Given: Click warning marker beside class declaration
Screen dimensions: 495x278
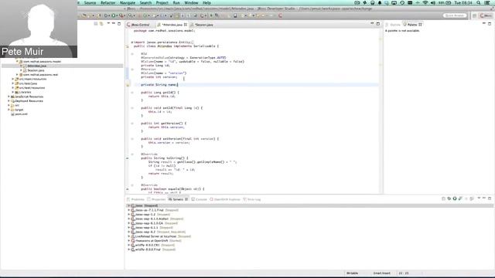Looking at the screenshot, I should click(x=128, y=46).
